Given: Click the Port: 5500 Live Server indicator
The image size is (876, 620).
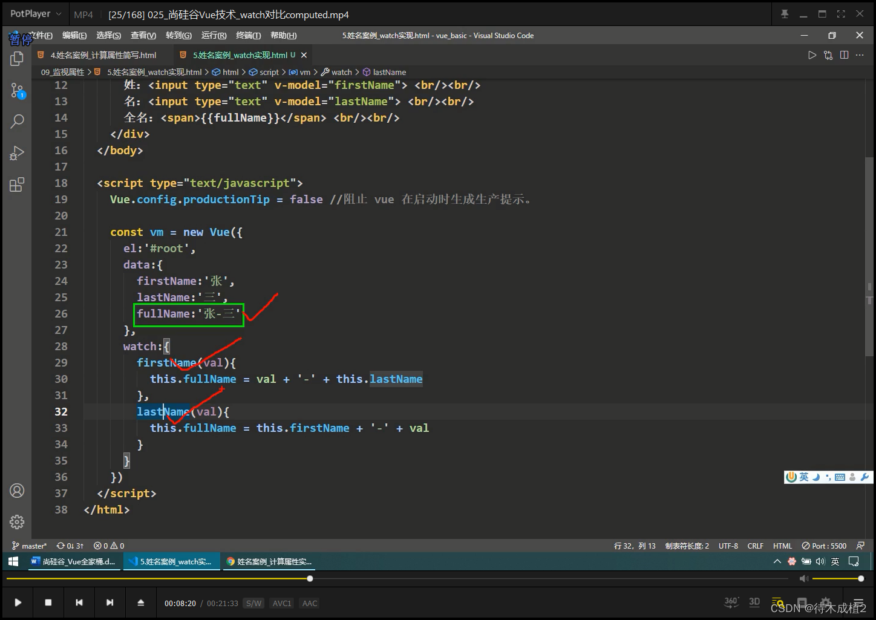Looking at the screenshot, I should pyautogui.click(x=824, y=546).
